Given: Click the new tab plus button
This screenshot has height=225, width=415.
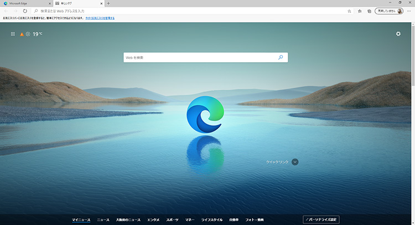Looking at the screenshot, I should click(108, 3).
